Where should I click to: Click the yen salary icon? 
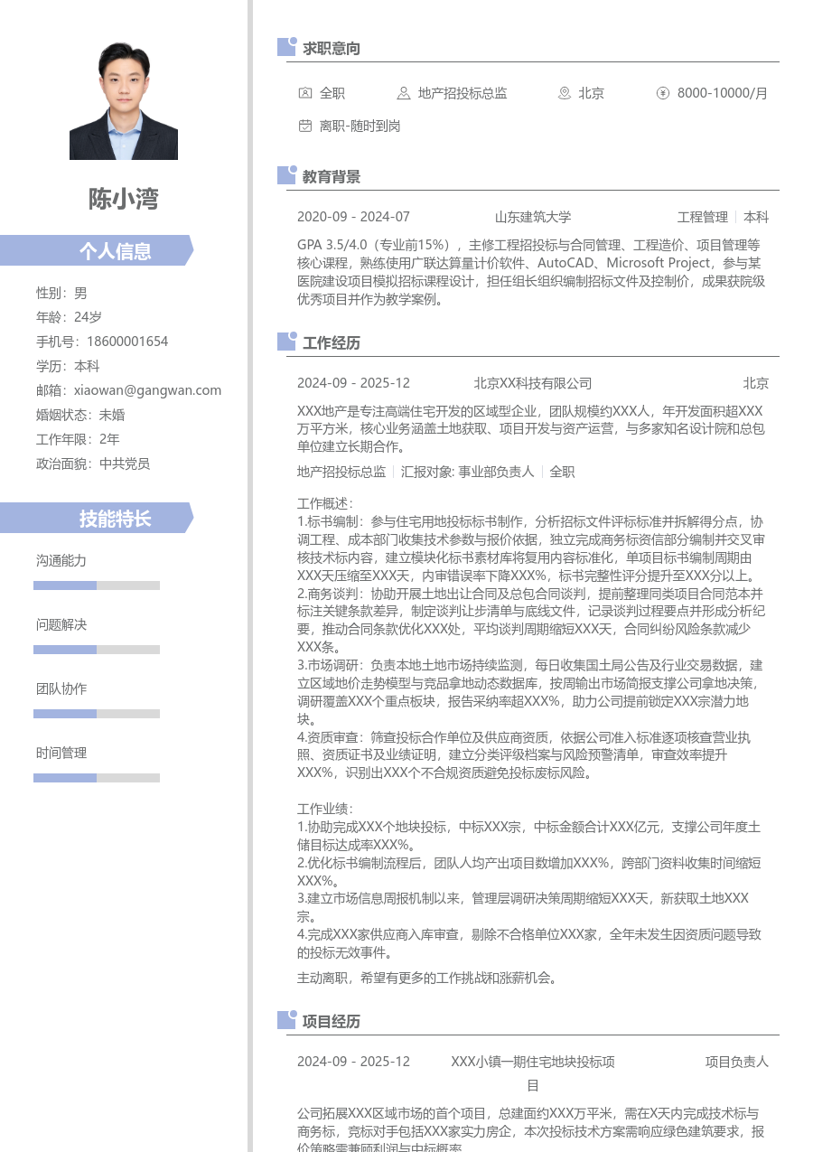[x=663, y=93]
